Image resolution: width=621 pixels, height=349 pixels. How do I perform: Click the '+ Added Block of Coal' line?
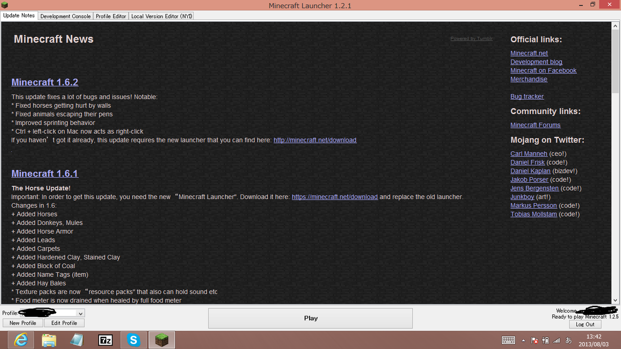coord(43,266)
